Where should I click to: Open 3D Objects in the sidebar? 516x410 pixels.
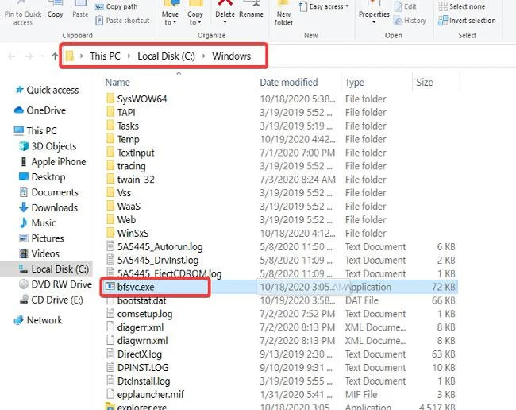48,146
